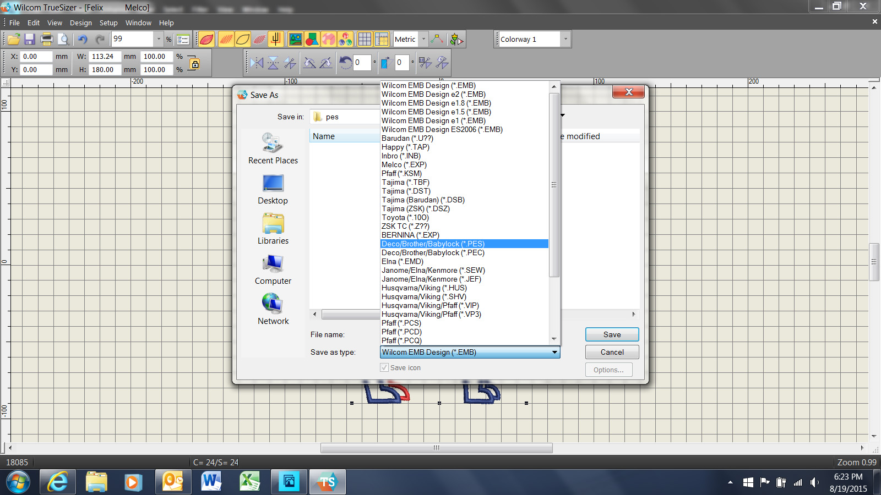881x495 pixels.
Task: Toggle the lock proportions padlock
Action: coord(194,63)
